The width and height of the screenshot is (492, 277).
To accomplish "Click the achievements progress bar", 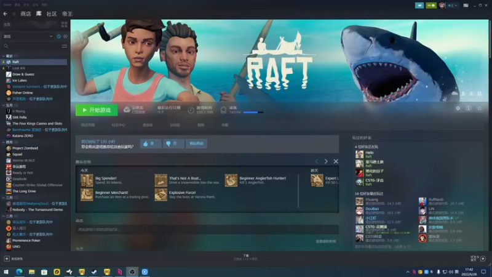I will [x=253, y=112].
